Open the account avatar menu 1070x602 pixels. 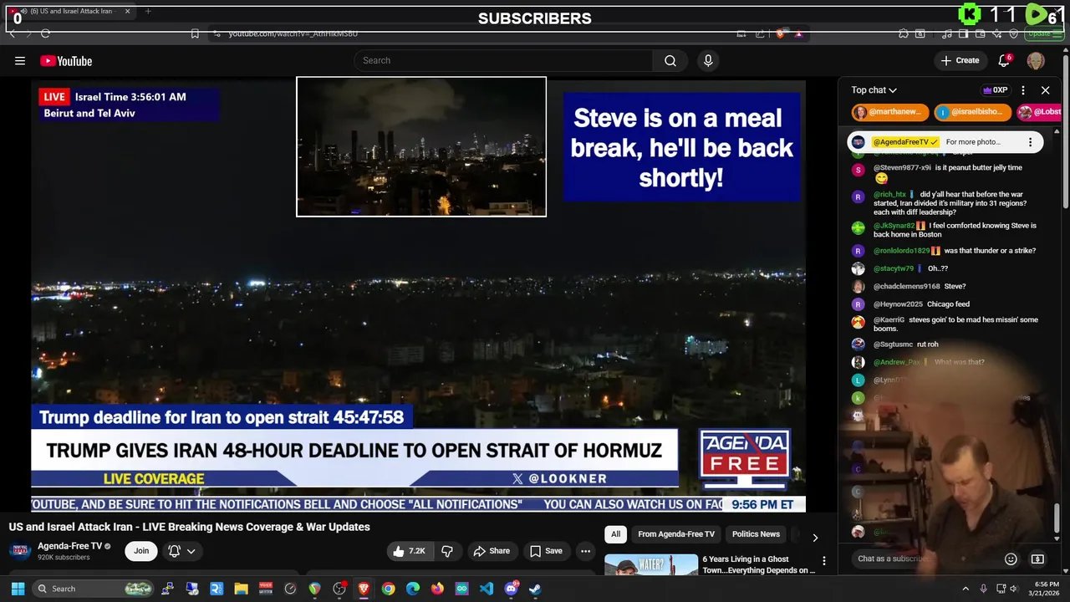coord(1036,60)
